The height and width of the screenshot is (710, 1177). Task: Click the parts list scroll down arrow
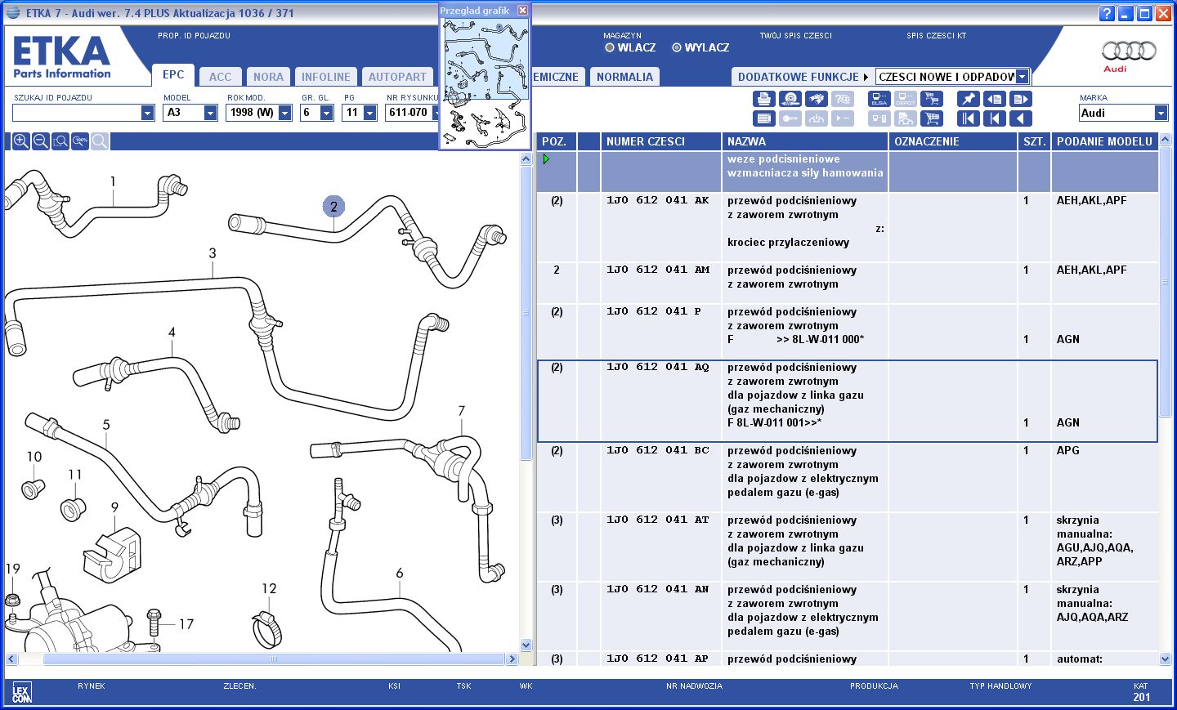click(x=1165, y=659)
